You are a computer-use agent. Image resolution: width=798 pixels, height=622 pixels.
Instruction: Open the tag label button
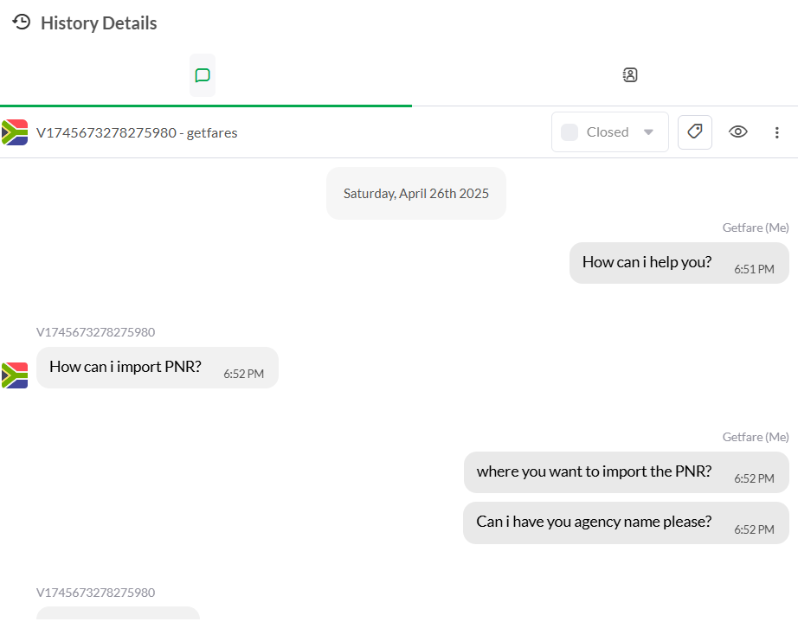click(x=694, y=132)
